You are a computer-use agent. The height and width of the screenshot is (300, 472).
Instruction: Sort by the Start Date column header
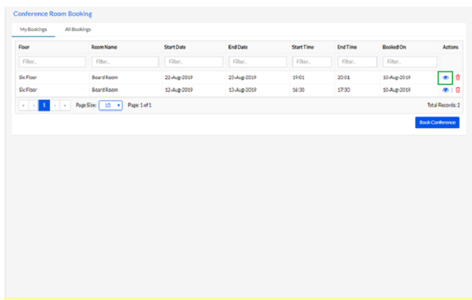[175, 47]
